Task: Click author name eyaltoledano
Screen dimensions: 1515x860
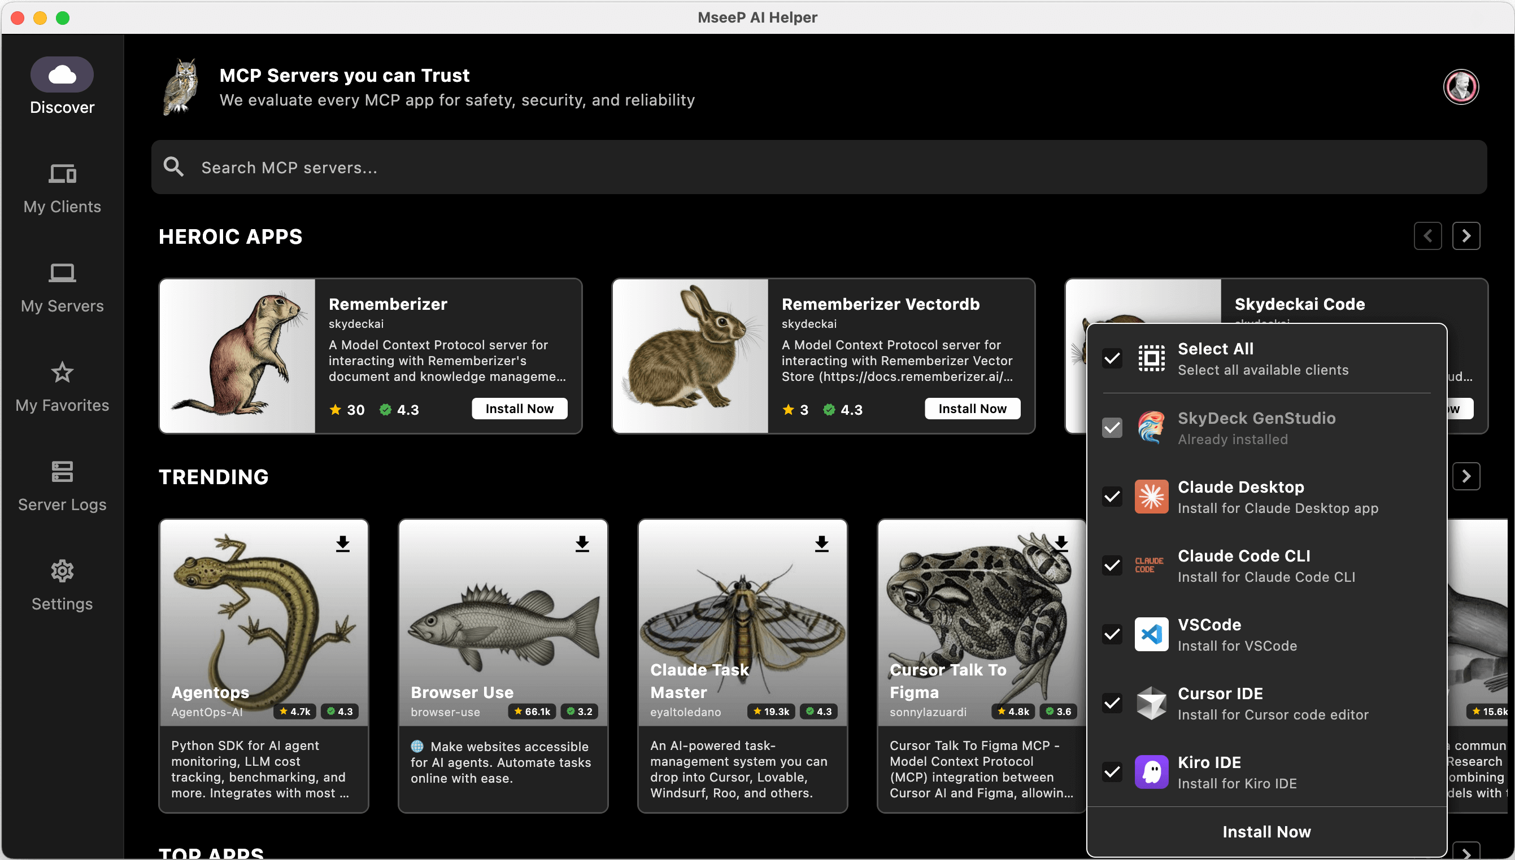Action: pyautogui.click(x=686, y=712)
